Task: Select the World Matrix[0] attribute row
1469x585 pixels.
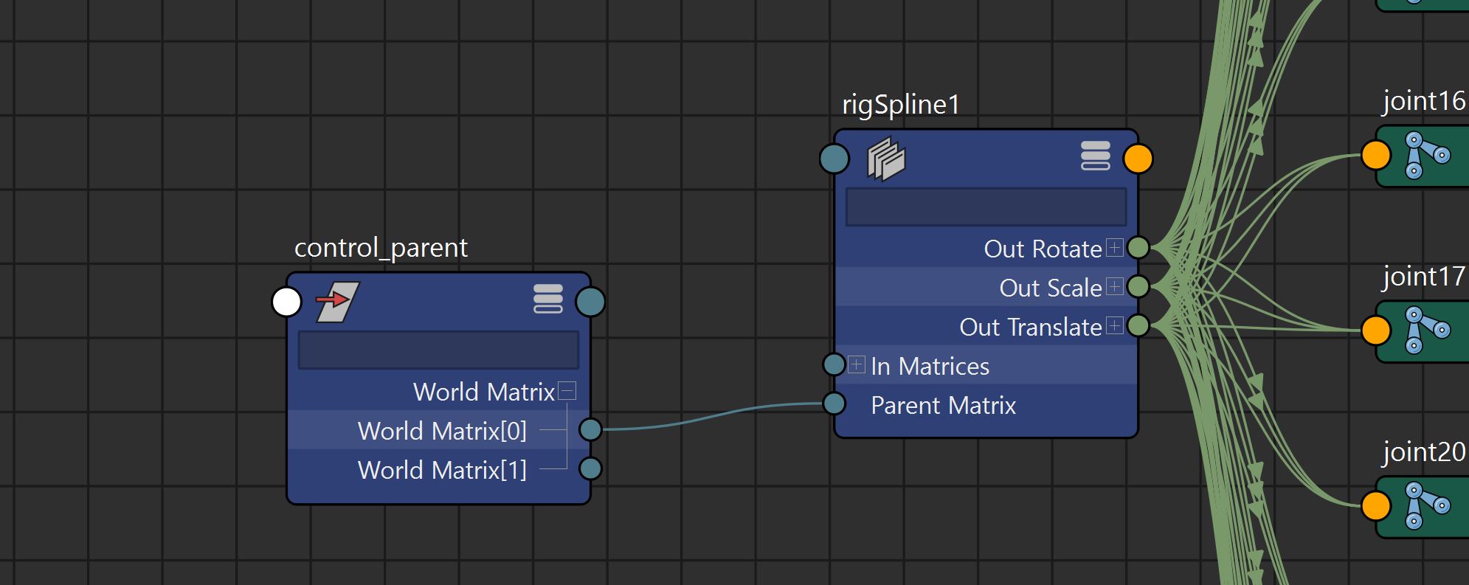Action: tap(438, 430)
